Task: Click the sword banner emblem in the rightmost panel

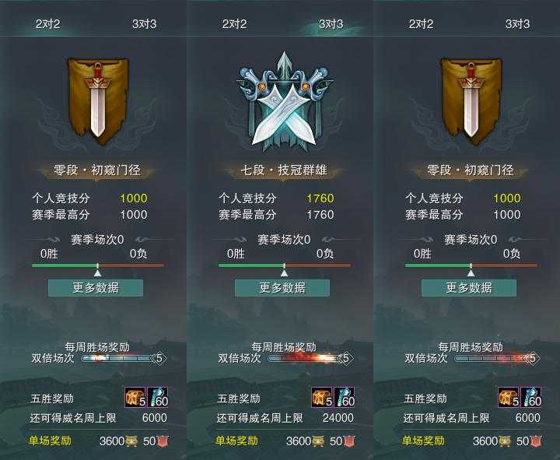Action: click(471, 101)
